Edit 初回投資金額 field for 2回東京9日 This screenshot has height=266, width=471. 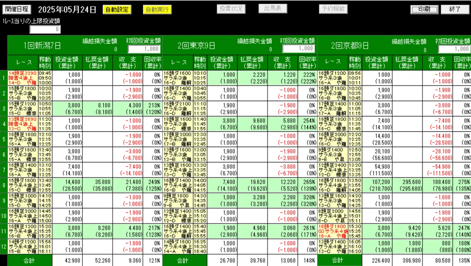(298, 49)
